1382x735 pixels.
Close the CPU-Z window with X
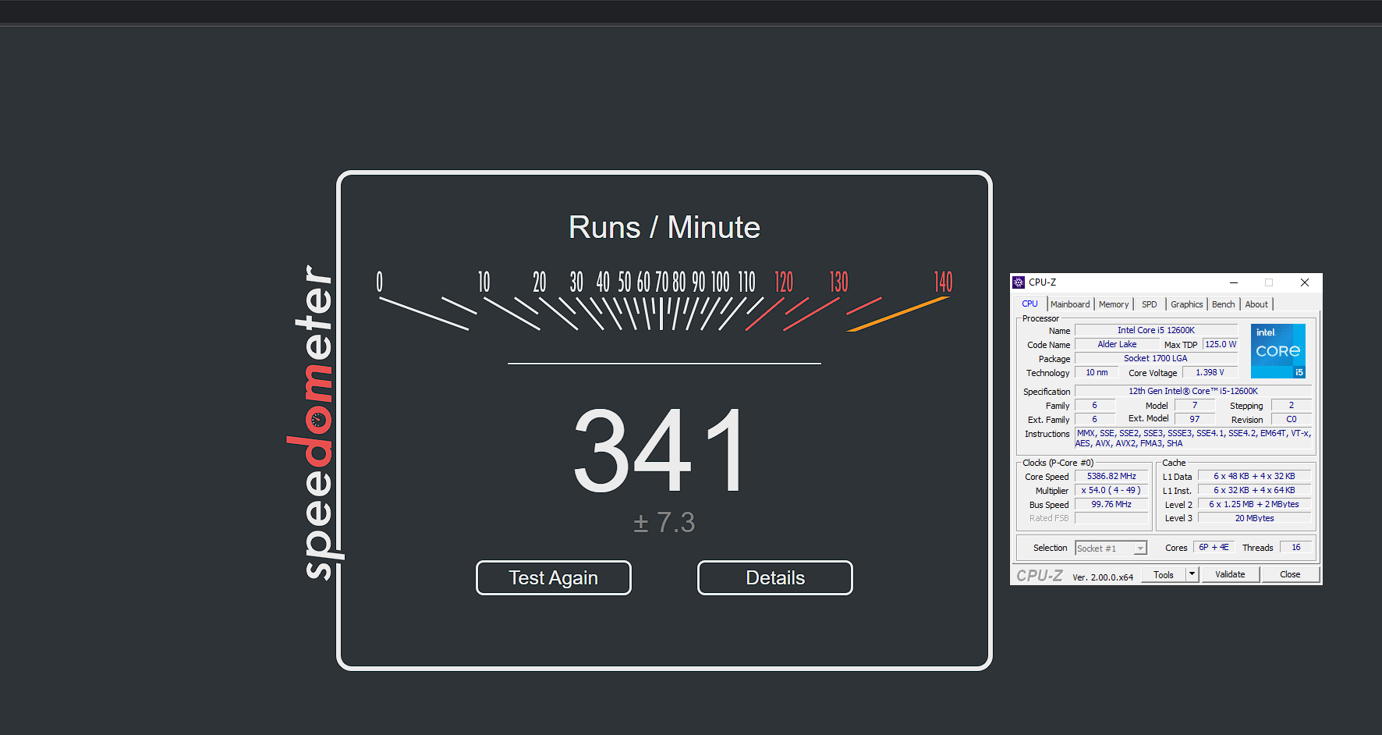[x=1305, y=282]
